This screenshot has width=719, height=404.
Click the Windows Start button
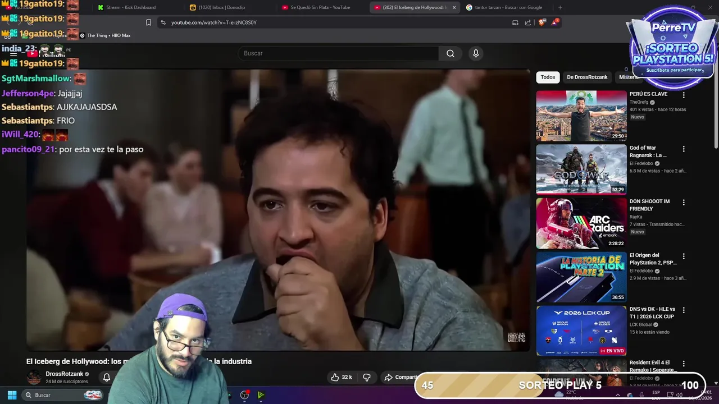pos(12,395)
